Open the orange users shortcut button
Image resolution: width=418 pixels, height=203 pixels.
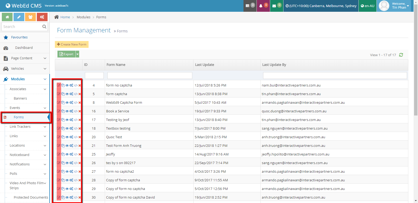click(31, 17)
